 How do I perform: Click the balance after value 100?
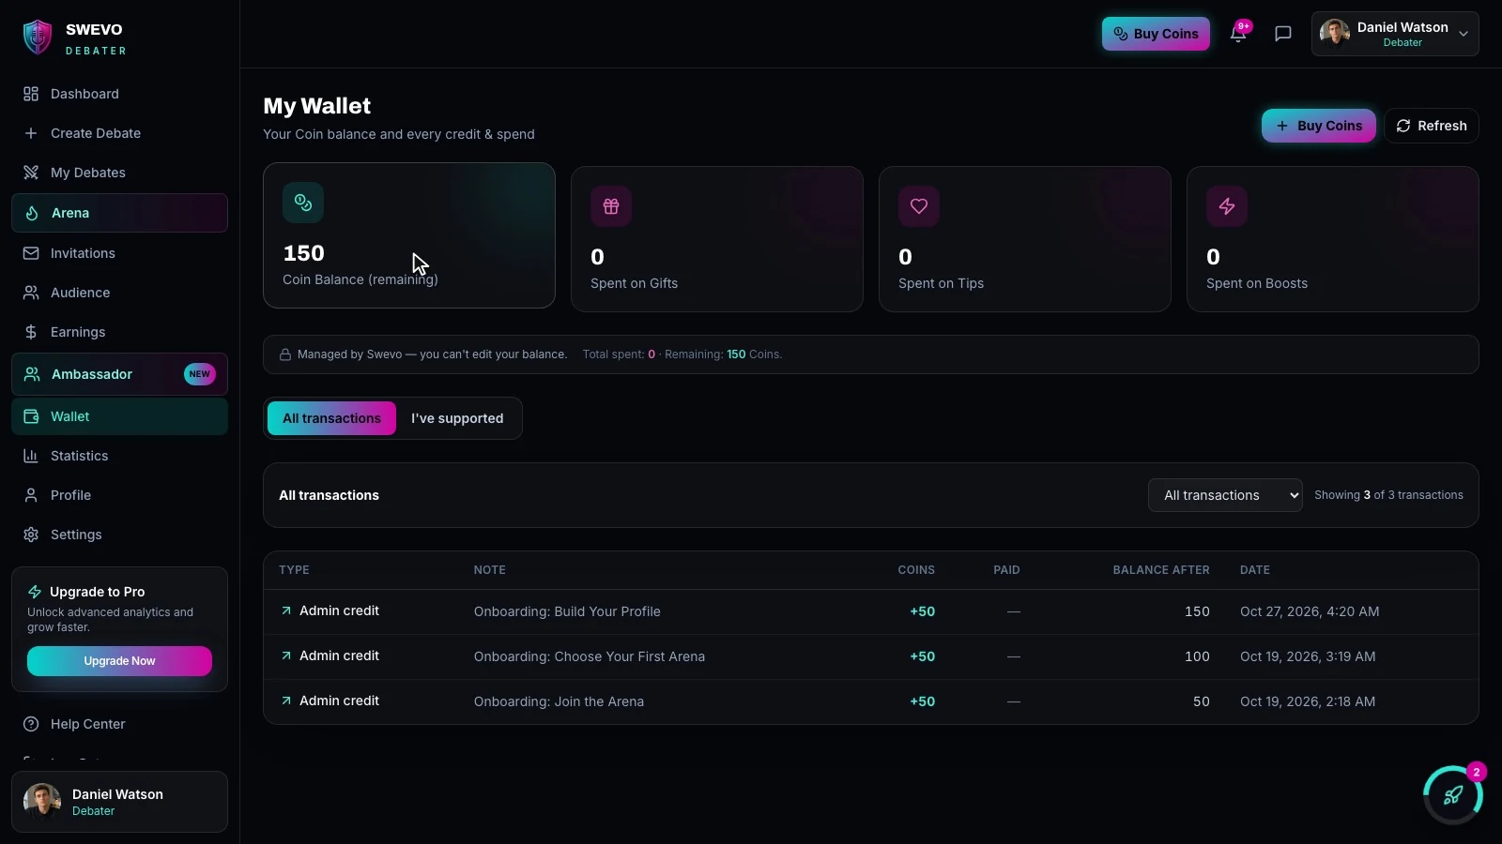tap(1197, 656)
